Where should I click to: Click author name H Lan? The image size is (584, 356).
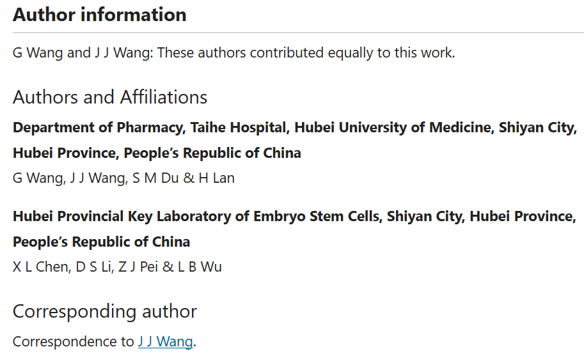point(217,178)
